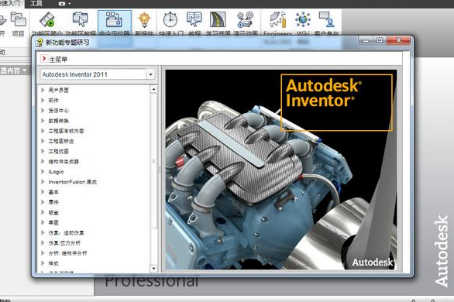Open the 功能区教程 ribbon tutorial icon

81,20
